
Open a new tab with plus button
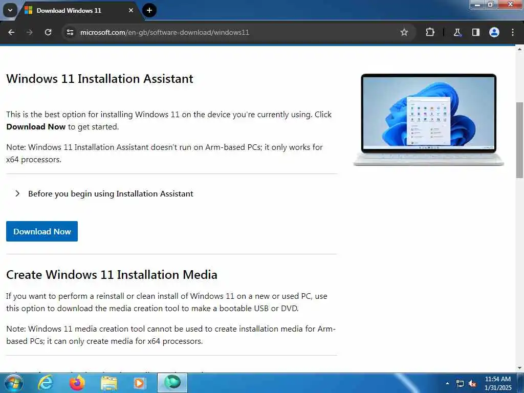pyautogui.click(x=149, y=10)
